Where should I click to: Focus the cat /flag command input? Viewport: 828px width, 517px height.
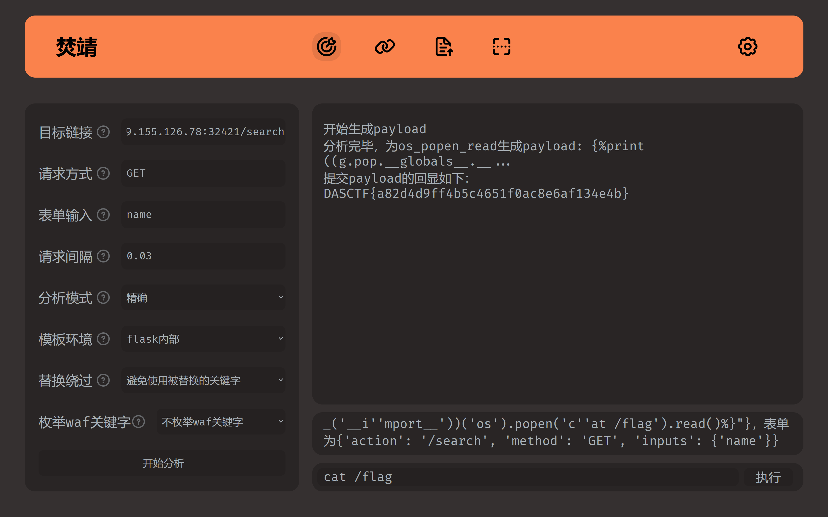click(528, 477)
